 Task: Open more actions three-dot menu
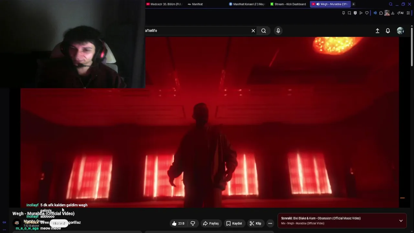click(x=270, y=223)
